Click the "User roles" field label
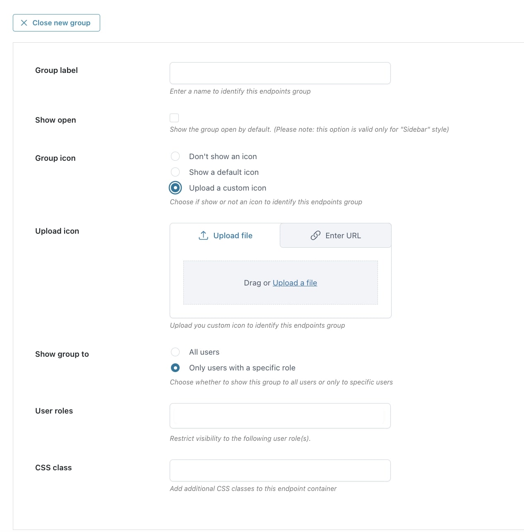The width and height of the screenshot is (524, 532). pos(54,411)
